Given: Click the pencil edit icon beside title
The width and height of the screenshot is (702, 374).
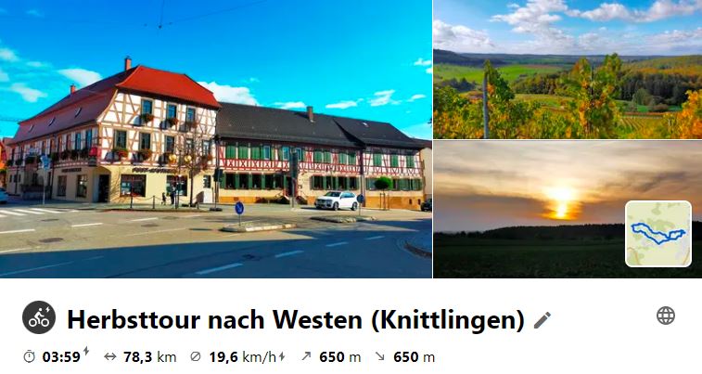Looking at the screenshot, I should [x=542, y=320].
